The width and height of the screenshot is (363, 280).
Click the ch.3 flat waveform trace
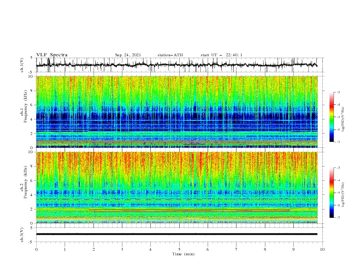[x=176, y=234]
